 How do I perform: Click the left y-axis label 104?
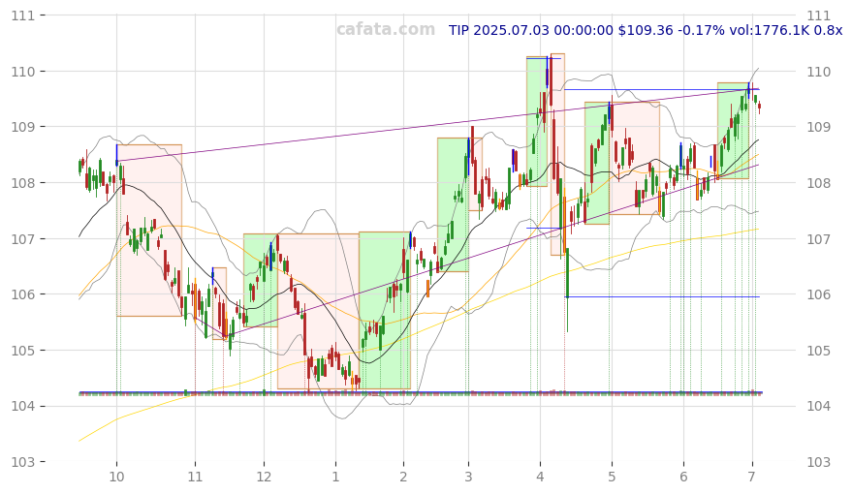23,406
